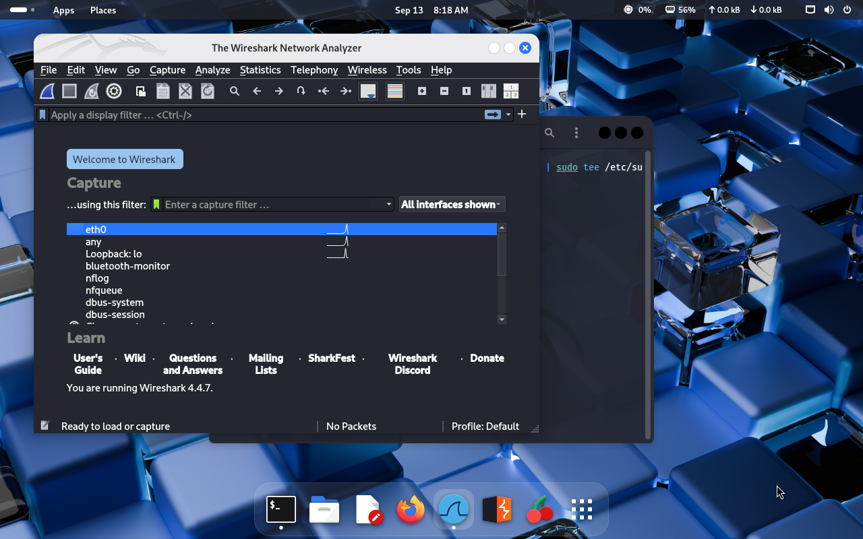
Task: Open the Edit menu
Action: 76,70
